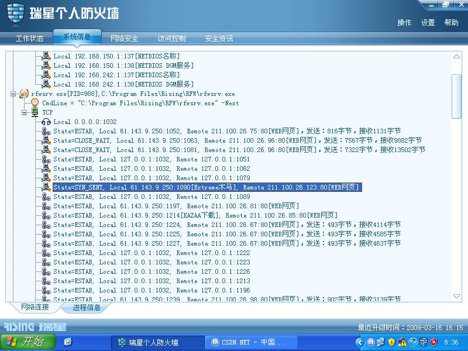468x351 pixels.
Task: Click scrollbar up arrow in process list
Action: pos(456,56)
